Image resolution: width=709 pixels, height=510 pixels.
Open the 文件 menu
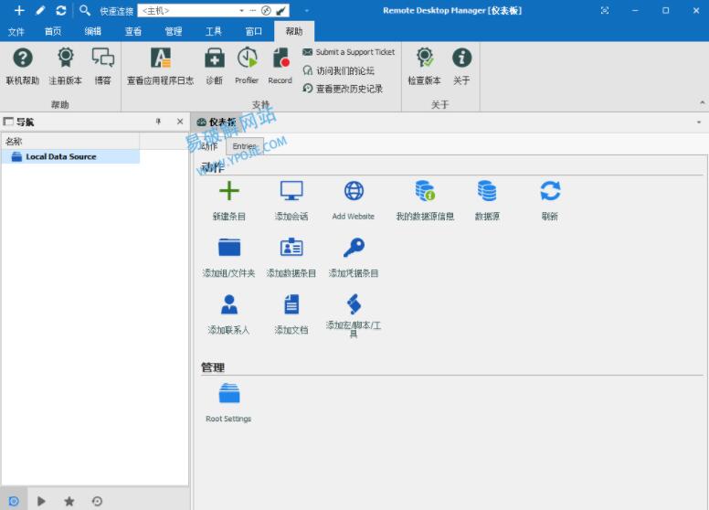(x=16, y=31)
